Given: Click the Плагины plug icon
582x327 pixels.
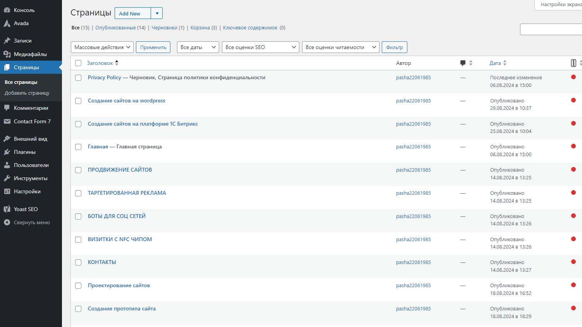Looking at the screenshot, I should click(x=7, y=152).
